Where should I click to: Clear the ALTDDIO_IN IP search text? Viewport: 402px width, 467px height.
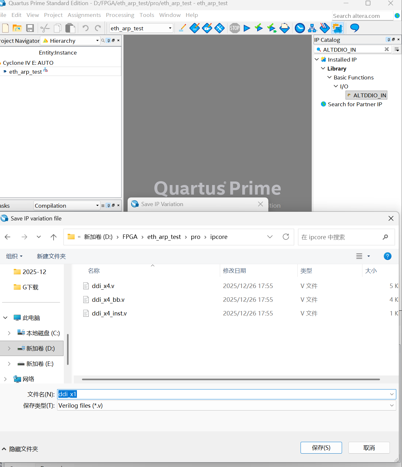[x=387, y=49]
